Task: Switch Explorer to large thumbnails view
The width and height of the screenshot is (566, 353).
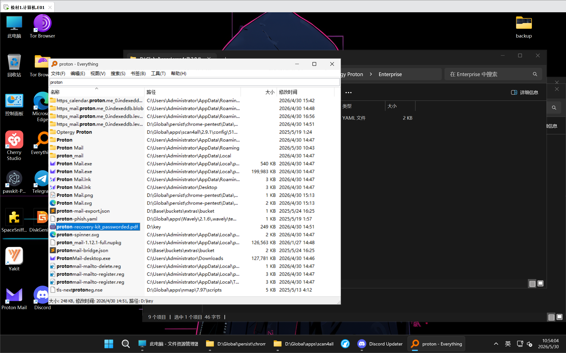Action: click(540, 283)
